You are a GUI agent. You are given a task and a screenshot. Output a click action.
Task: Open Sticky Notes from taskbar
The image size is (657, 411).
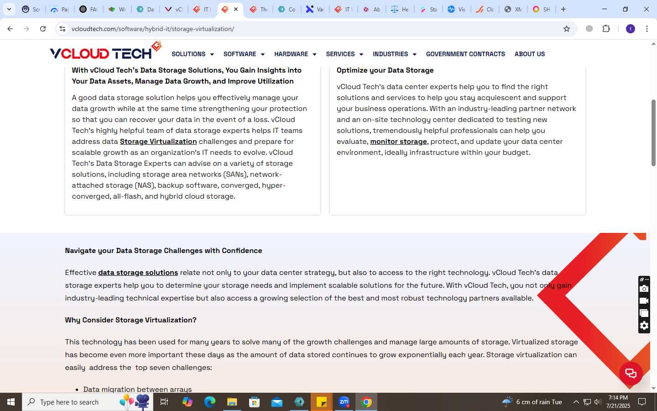(322, 402)
